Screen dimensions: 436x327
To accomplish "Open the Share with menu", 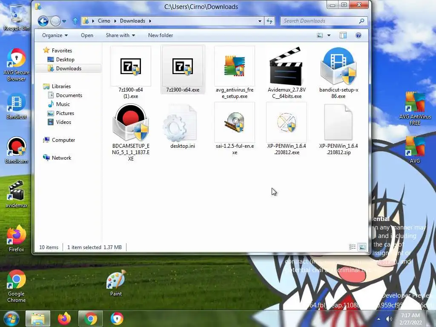I will (x=120, y=35).
